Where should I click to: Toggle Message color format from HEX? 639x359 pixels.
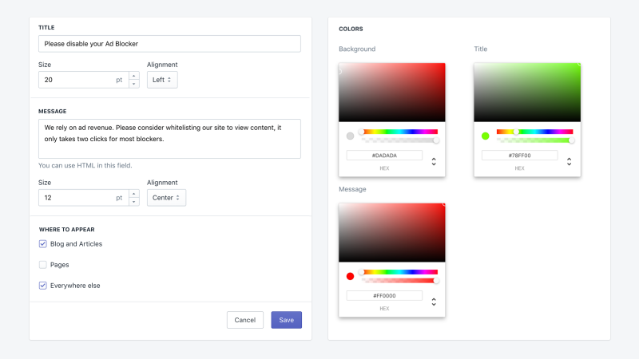click(x=434, y=302)
